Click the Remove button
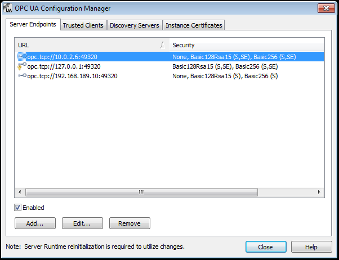The height and width of the screenshot is (260, 339). tap(130, 223)
